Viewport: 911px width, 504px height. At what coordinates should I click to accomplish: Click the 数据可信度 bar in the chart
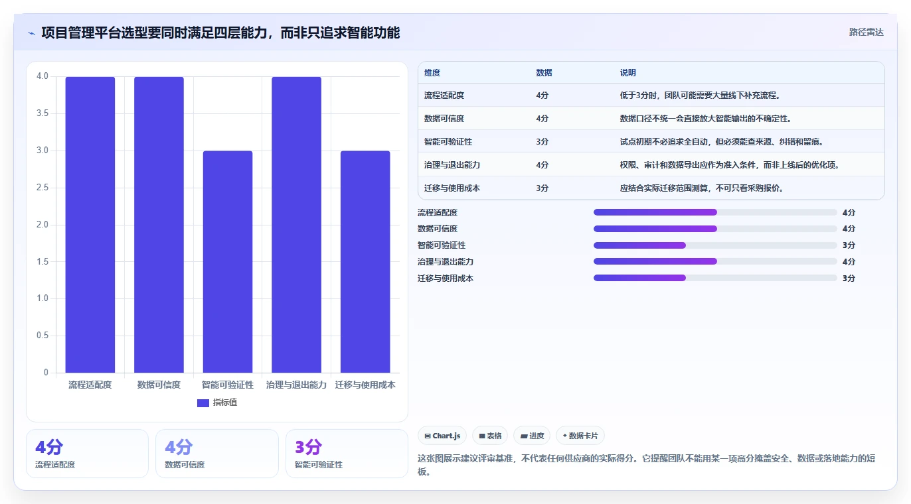coord(159,225)
